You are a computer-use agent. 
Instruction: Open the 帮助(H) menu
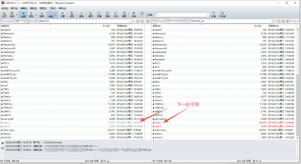pyautogui.click(x=62, y=8)
